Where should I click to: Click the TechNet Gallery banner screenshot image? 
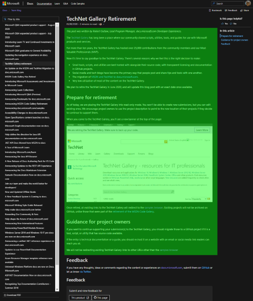(x=139, y=163)
